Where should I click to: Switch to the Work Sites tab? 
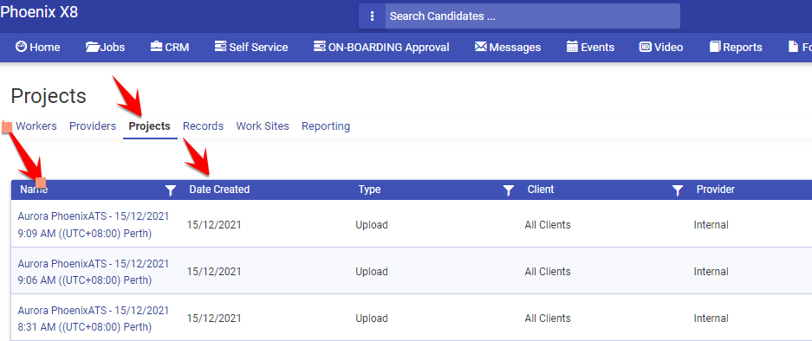tap(263, 125)
